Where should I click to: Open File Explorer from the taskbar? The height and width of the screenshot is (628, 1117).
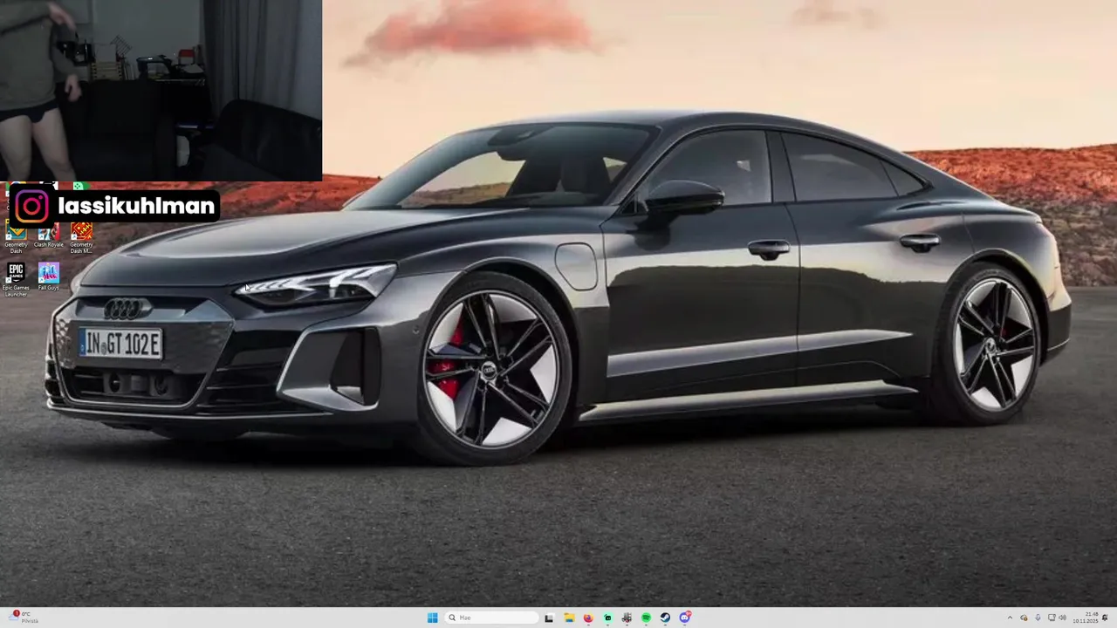(x=569, y=618)
